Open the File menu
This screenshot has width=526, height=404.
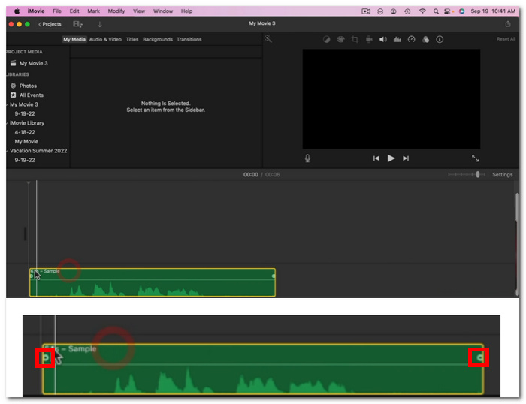pyautogui.click(x=57, y=11)
